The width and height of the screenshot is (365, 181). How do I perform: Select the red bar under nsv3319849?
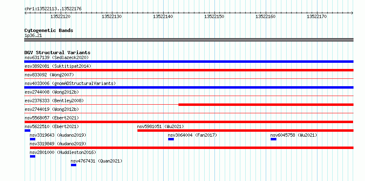[x=192, y=148]
